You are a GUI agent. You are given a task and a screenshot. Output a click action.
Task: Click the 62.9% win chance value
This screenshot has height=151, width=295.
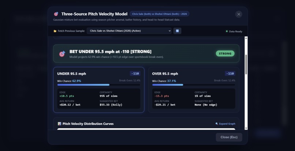77,81
